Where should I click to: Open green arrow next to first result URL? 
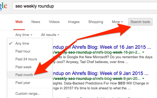click(x=143, y=52)
